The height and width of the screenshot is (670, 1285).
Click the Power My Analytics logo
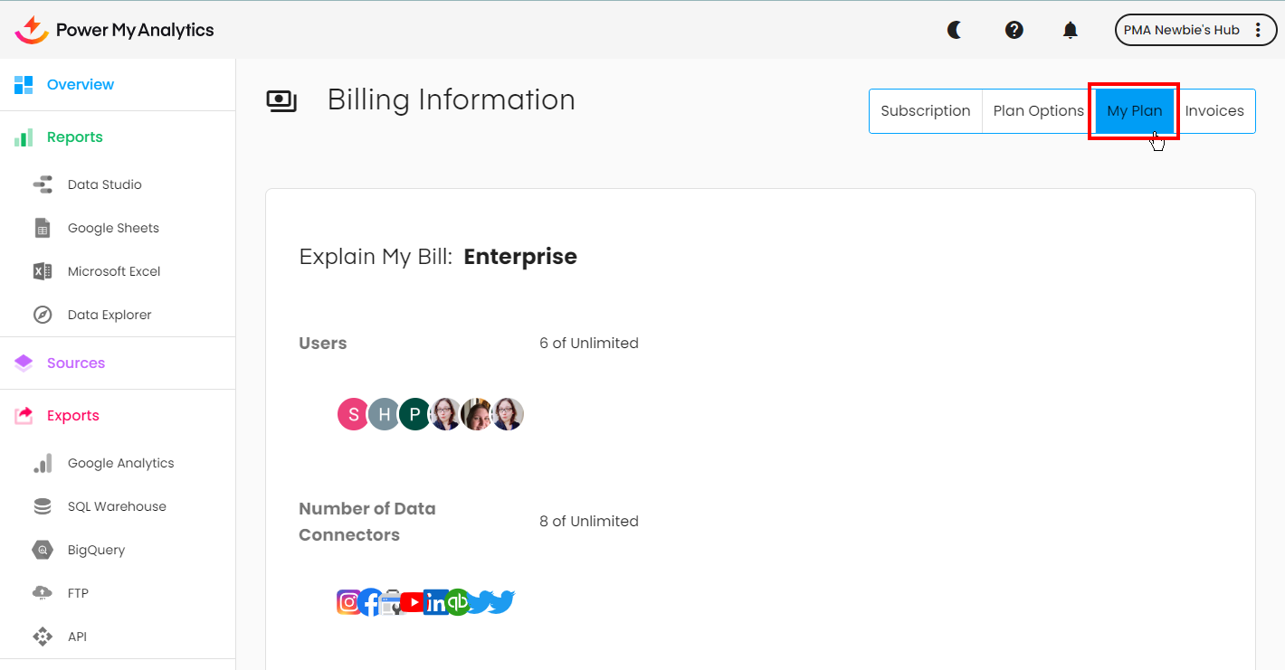click(115, 30)
